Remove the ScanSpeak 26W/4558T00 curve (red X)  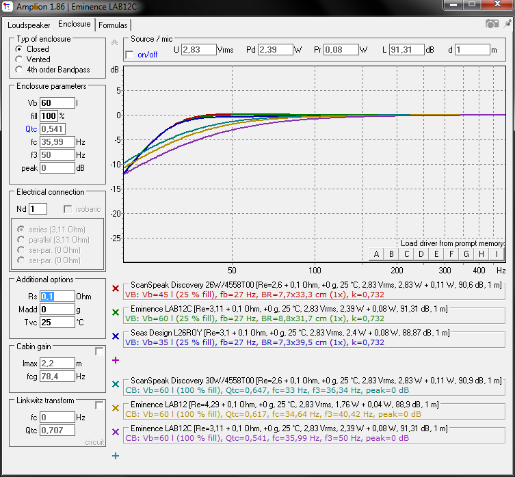click(x=116, y=288)
